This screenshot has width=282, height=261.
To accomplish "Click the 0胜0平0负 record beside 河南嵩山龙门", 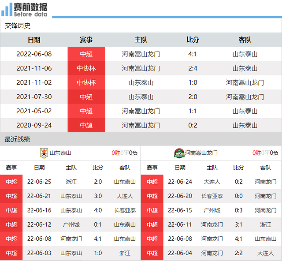I will coord(265,153).
